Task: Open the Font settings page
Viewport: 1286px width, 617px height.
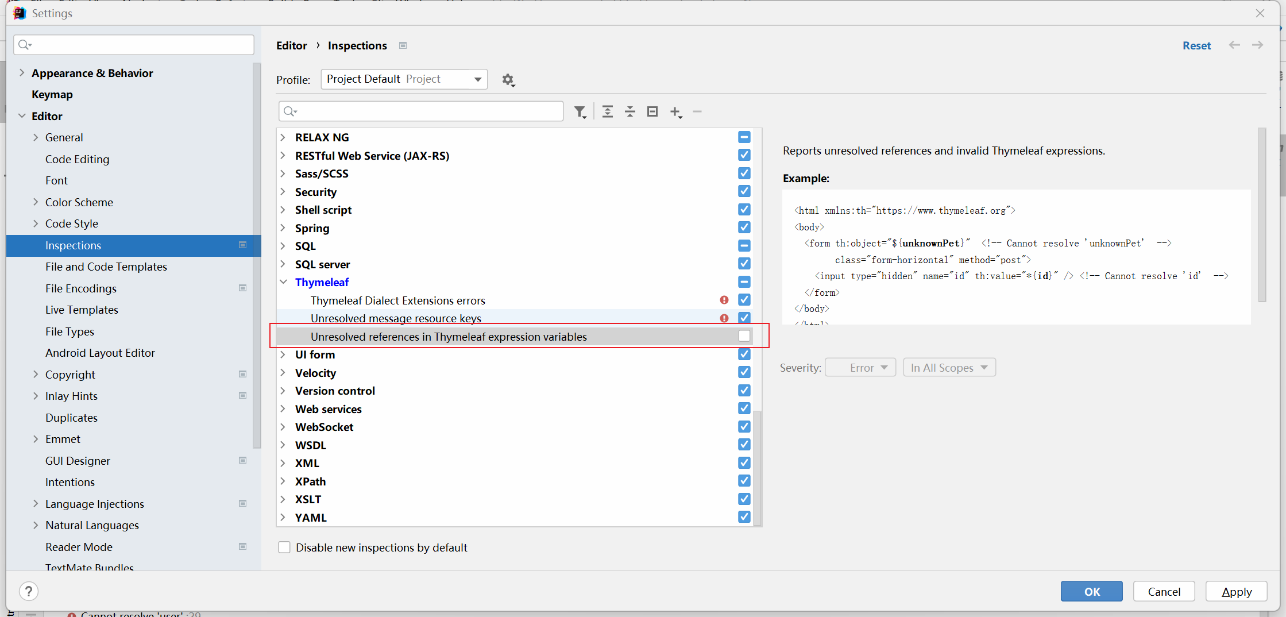Action: point(56,180)
